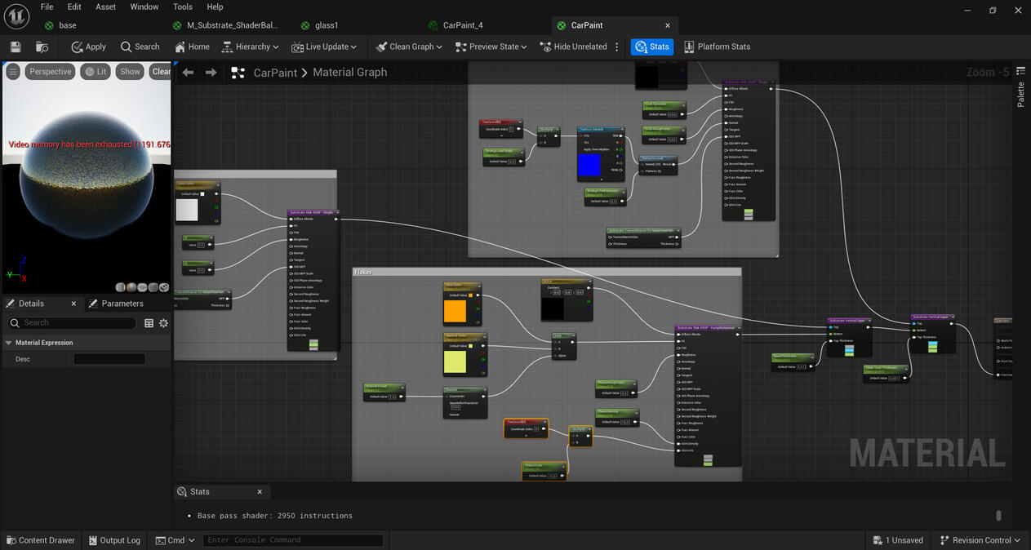Disable the Stats overlay toggle

651,47
